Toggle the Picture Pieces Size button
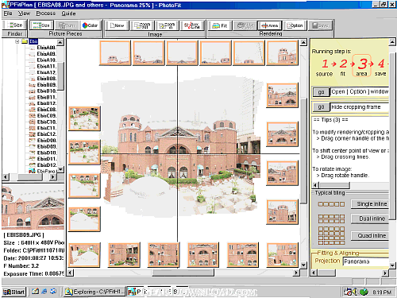 tap(41, 25)
